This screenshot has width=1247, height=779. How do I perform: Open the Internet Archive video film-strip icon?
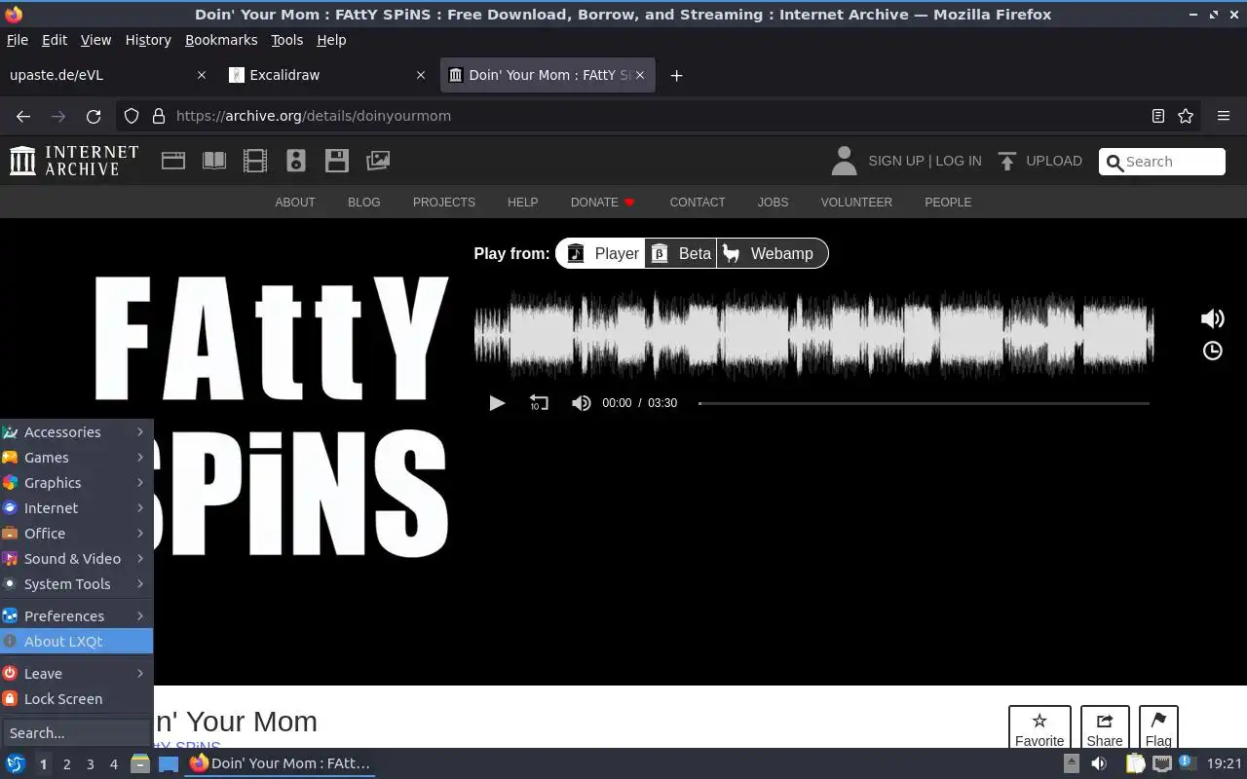(x=255, y=161)
